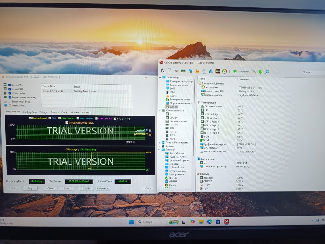Click the magnifier search toolbar icon
The image size is (325, 244).
[x=267, y=72]
